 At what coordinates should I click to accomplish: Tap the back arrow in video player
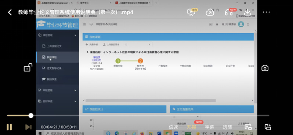[10, 12]
